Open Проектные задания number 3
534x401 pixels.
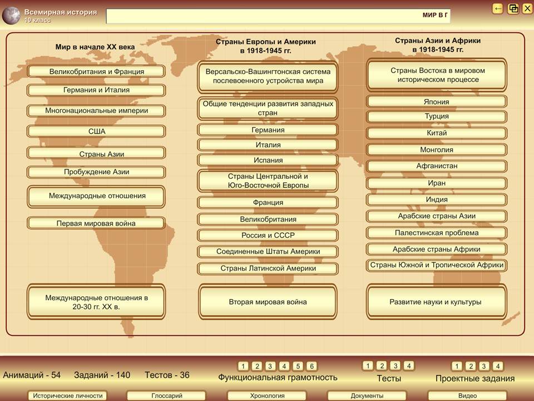pos(484,366)
